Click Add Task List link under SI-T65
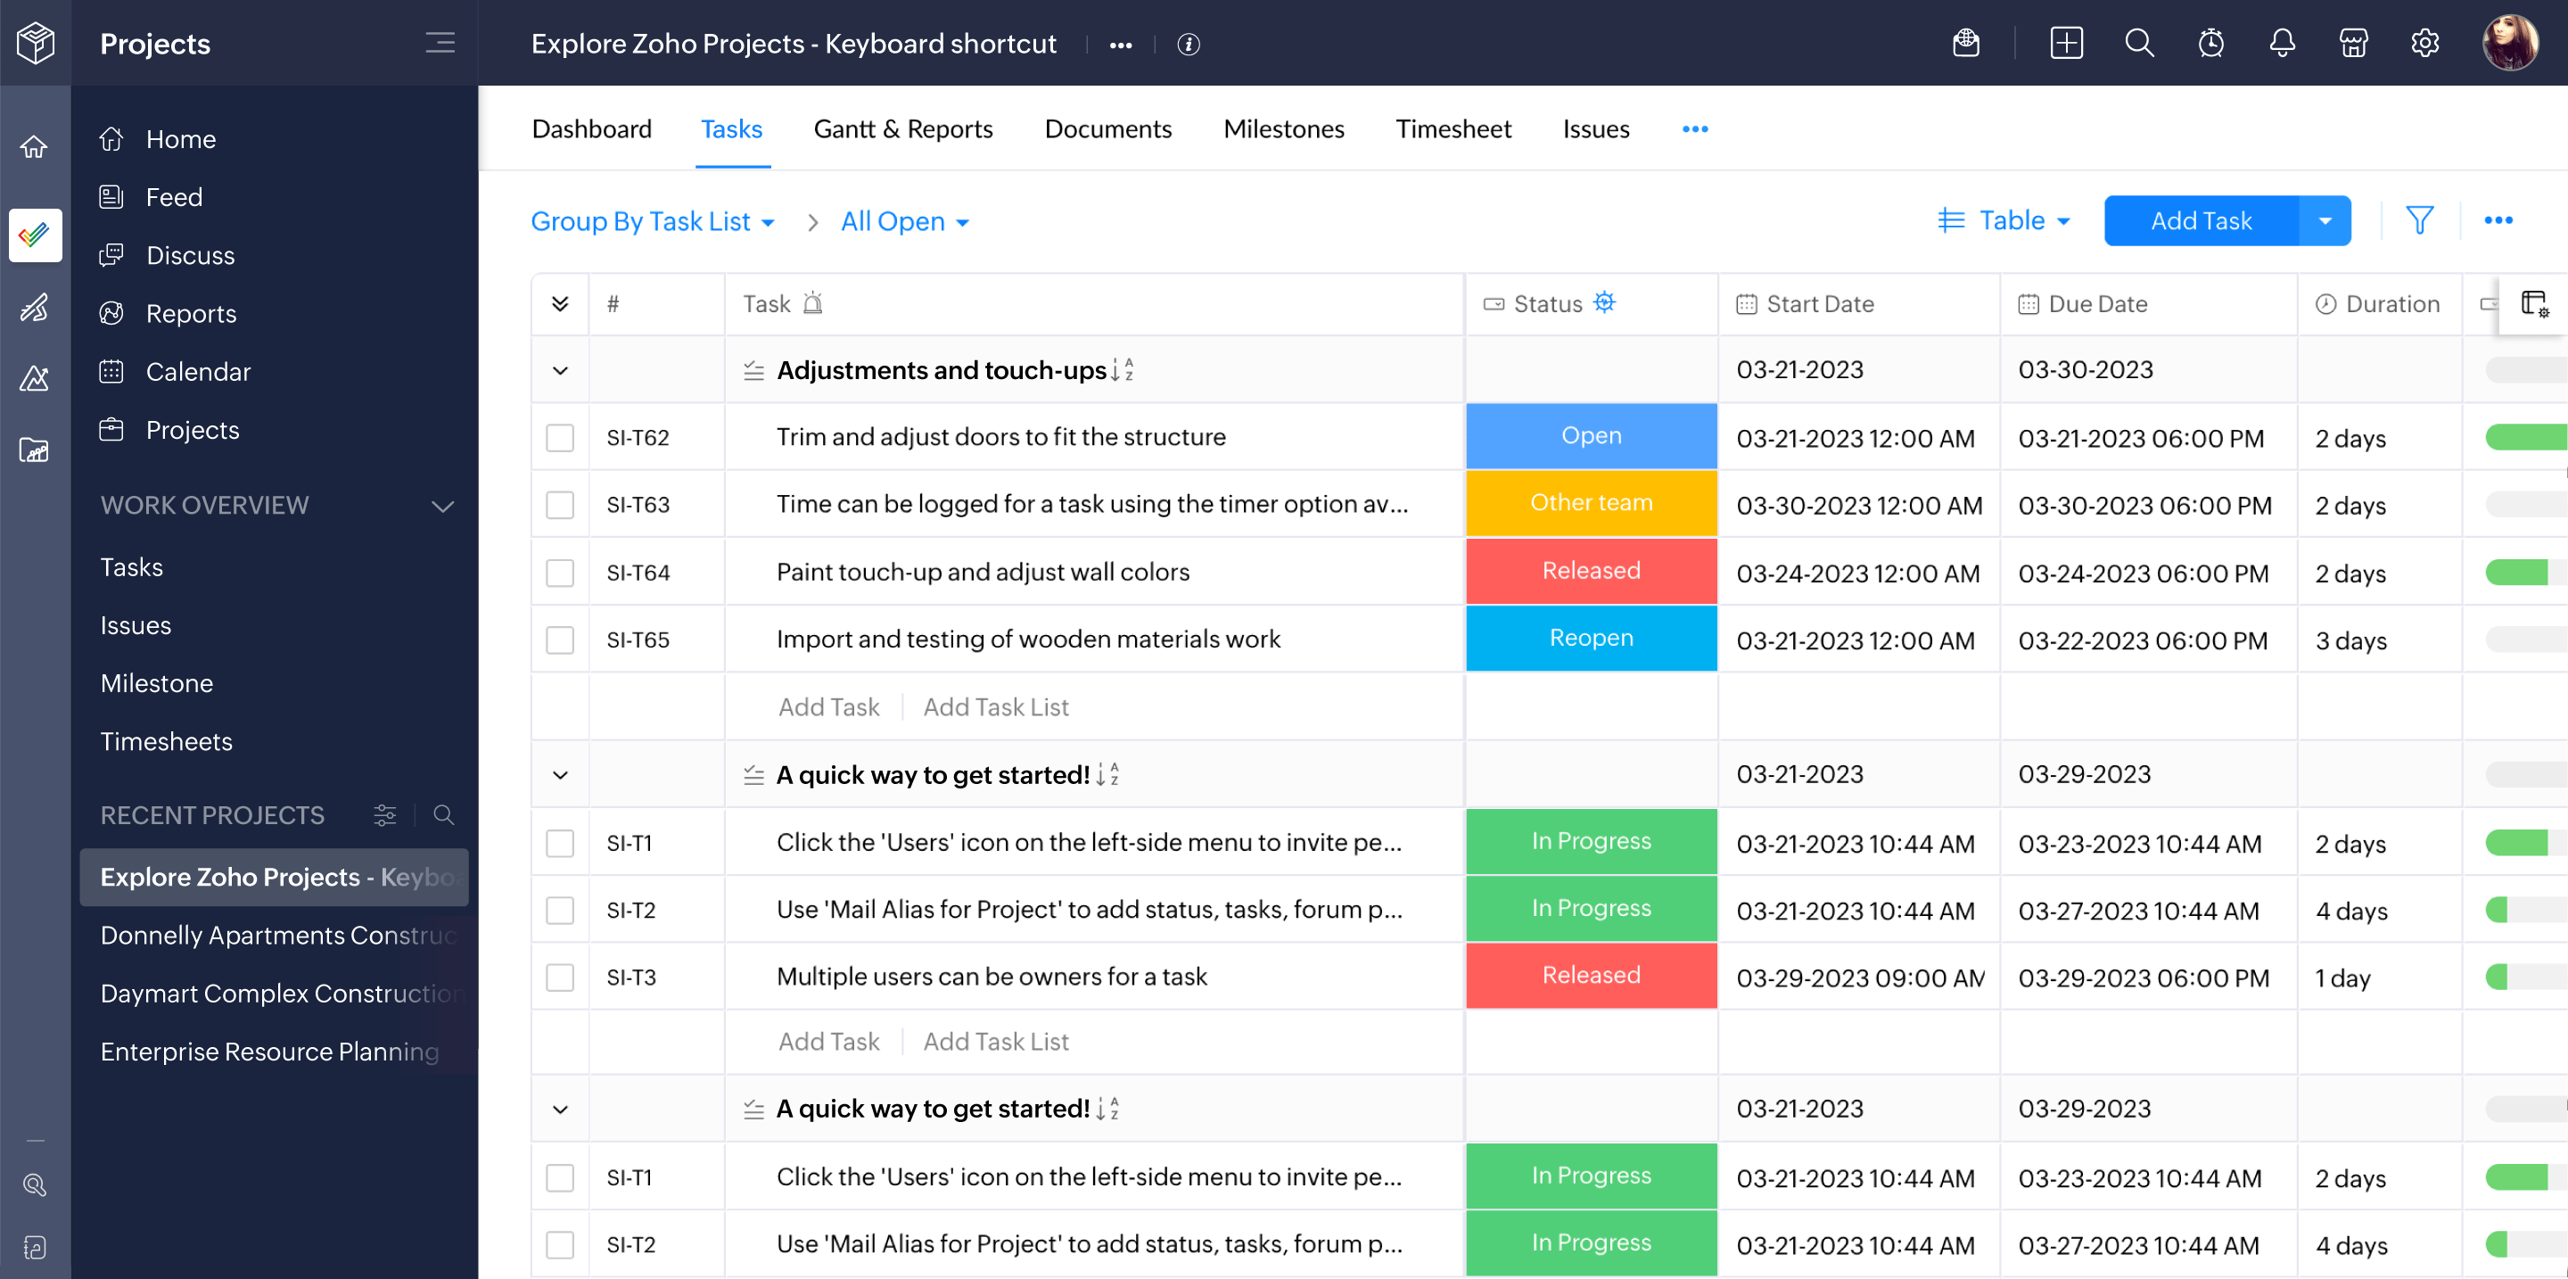Image resolution: width=2568 pixels, height=1279 pixels. click(x=995, y=706)
